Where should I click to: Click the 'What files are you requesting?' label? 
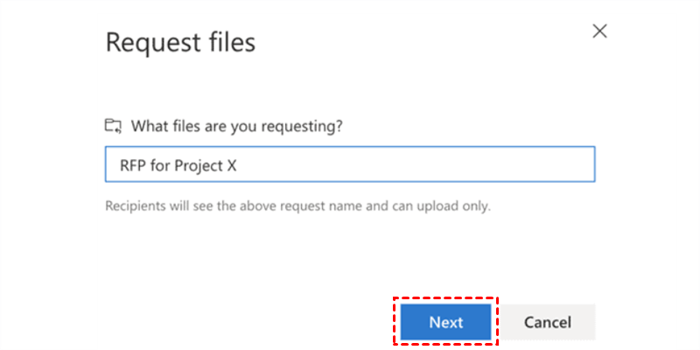point(236,126)
